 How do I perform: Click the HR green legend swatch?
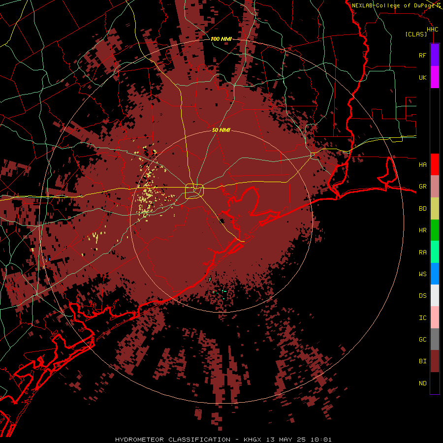[435, 230]
